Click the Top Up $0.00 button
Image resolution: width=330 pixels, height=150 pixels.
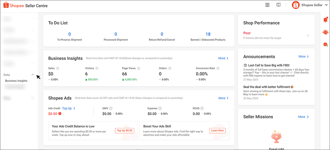pos(125,131)
